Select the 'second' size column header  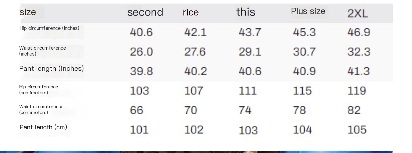click(145, 12)
